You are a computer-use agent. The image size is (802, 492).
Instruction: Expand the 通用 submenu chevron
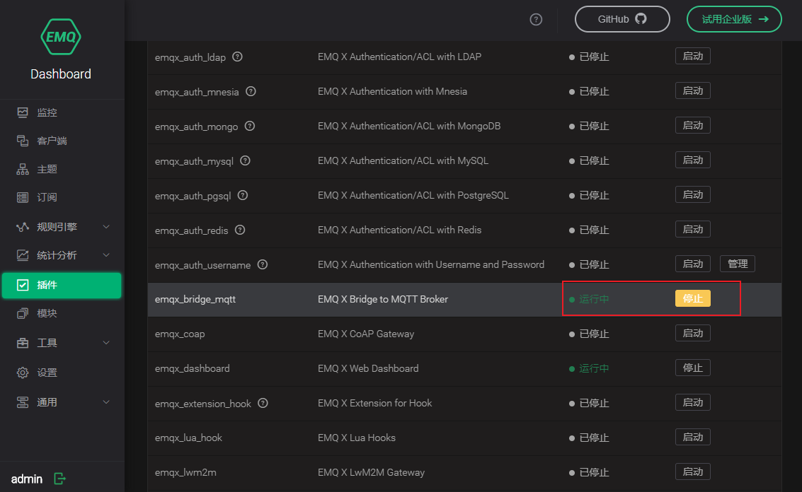(x=106, y=402)
